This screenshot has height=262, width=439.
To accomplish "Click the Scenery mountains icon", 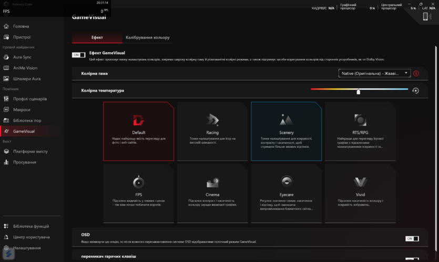I will click(286, 119).
